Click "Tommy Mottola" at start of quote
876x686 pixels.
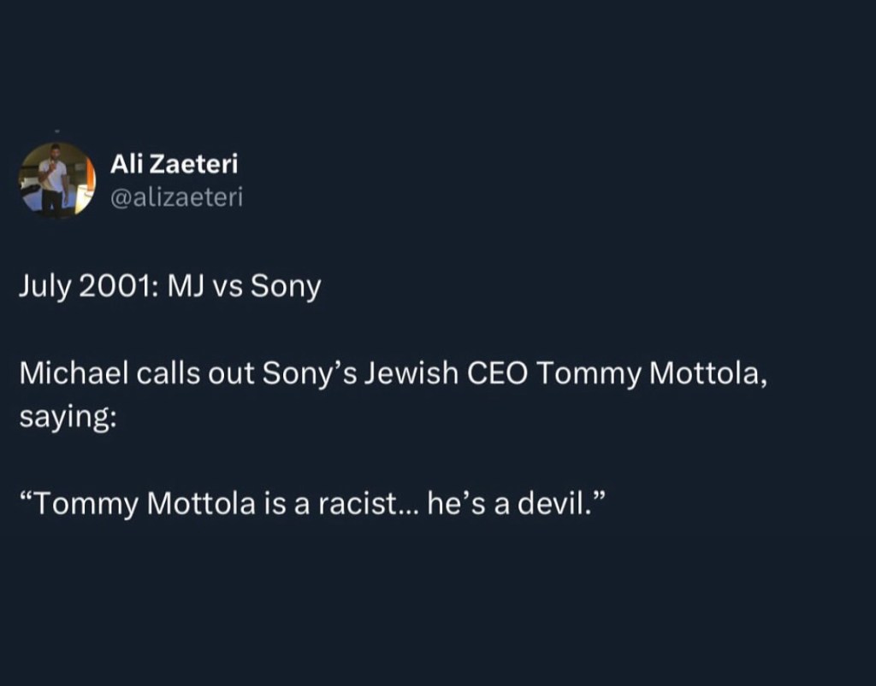[145, 505]
